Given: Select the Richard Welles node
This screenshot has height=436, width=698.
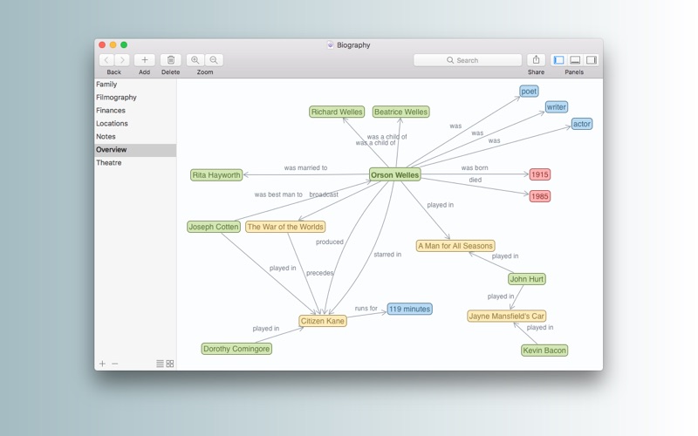Looking at the screenshot, I should 337,112.
